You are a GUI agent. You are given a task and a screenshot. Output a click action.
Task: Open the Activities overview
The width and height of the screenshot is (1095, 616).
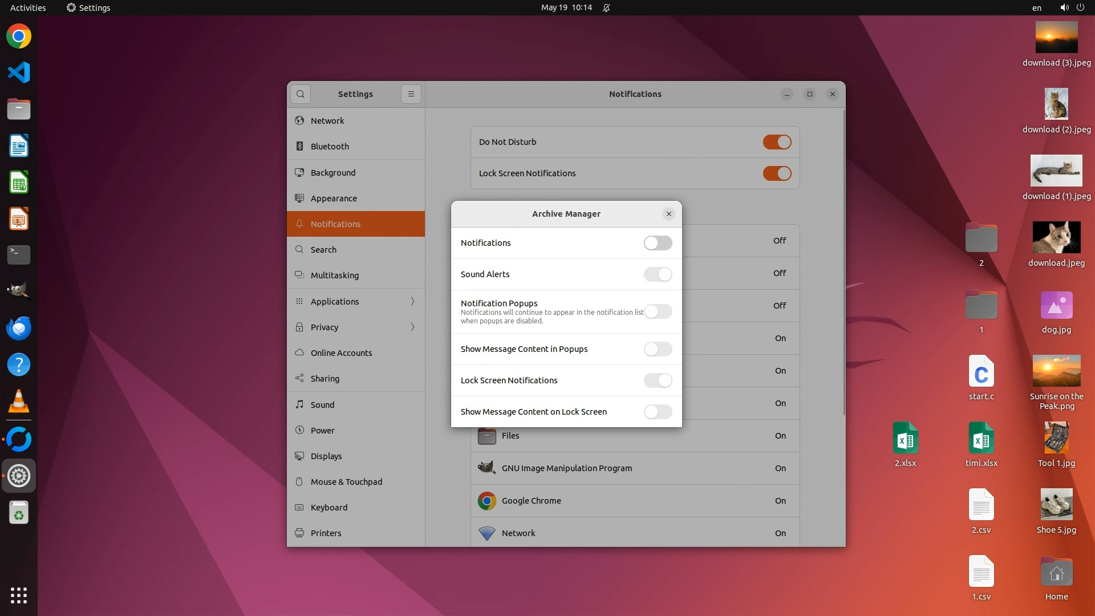click(28, 8)
